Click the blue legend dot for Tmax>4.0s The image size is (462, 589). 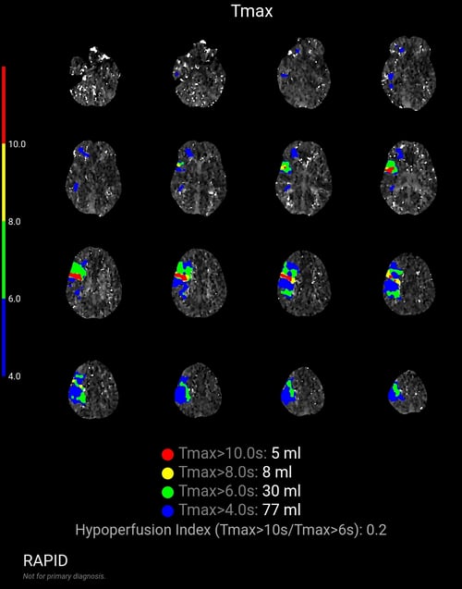(167, 510)
